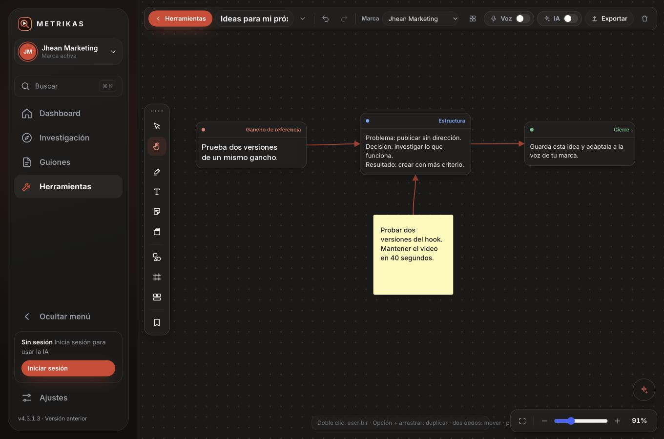Click the Iniciar sesión button

(68, 368)
